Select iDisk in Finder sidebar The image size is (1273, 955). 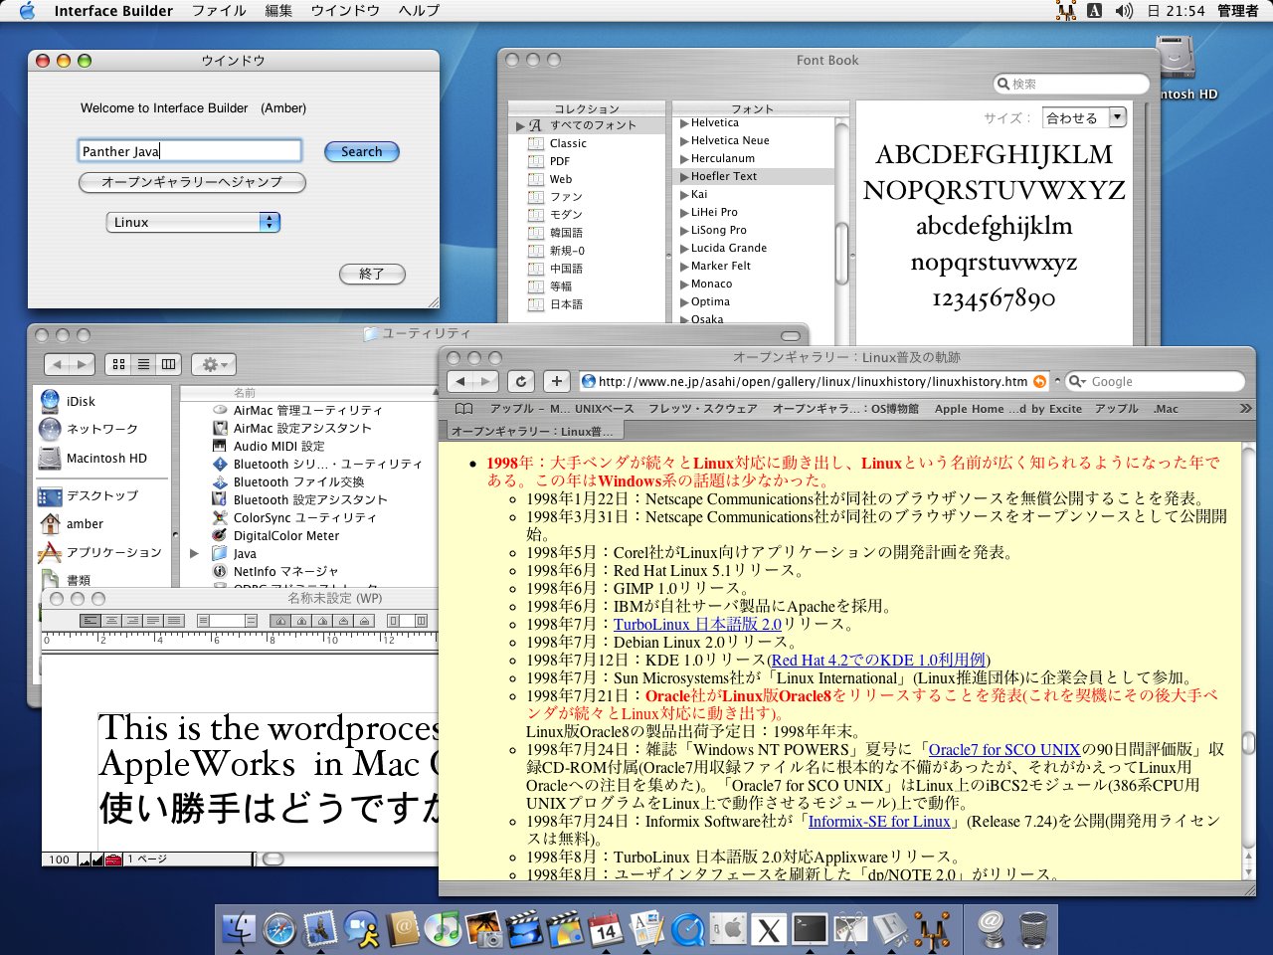pos(68,402)
